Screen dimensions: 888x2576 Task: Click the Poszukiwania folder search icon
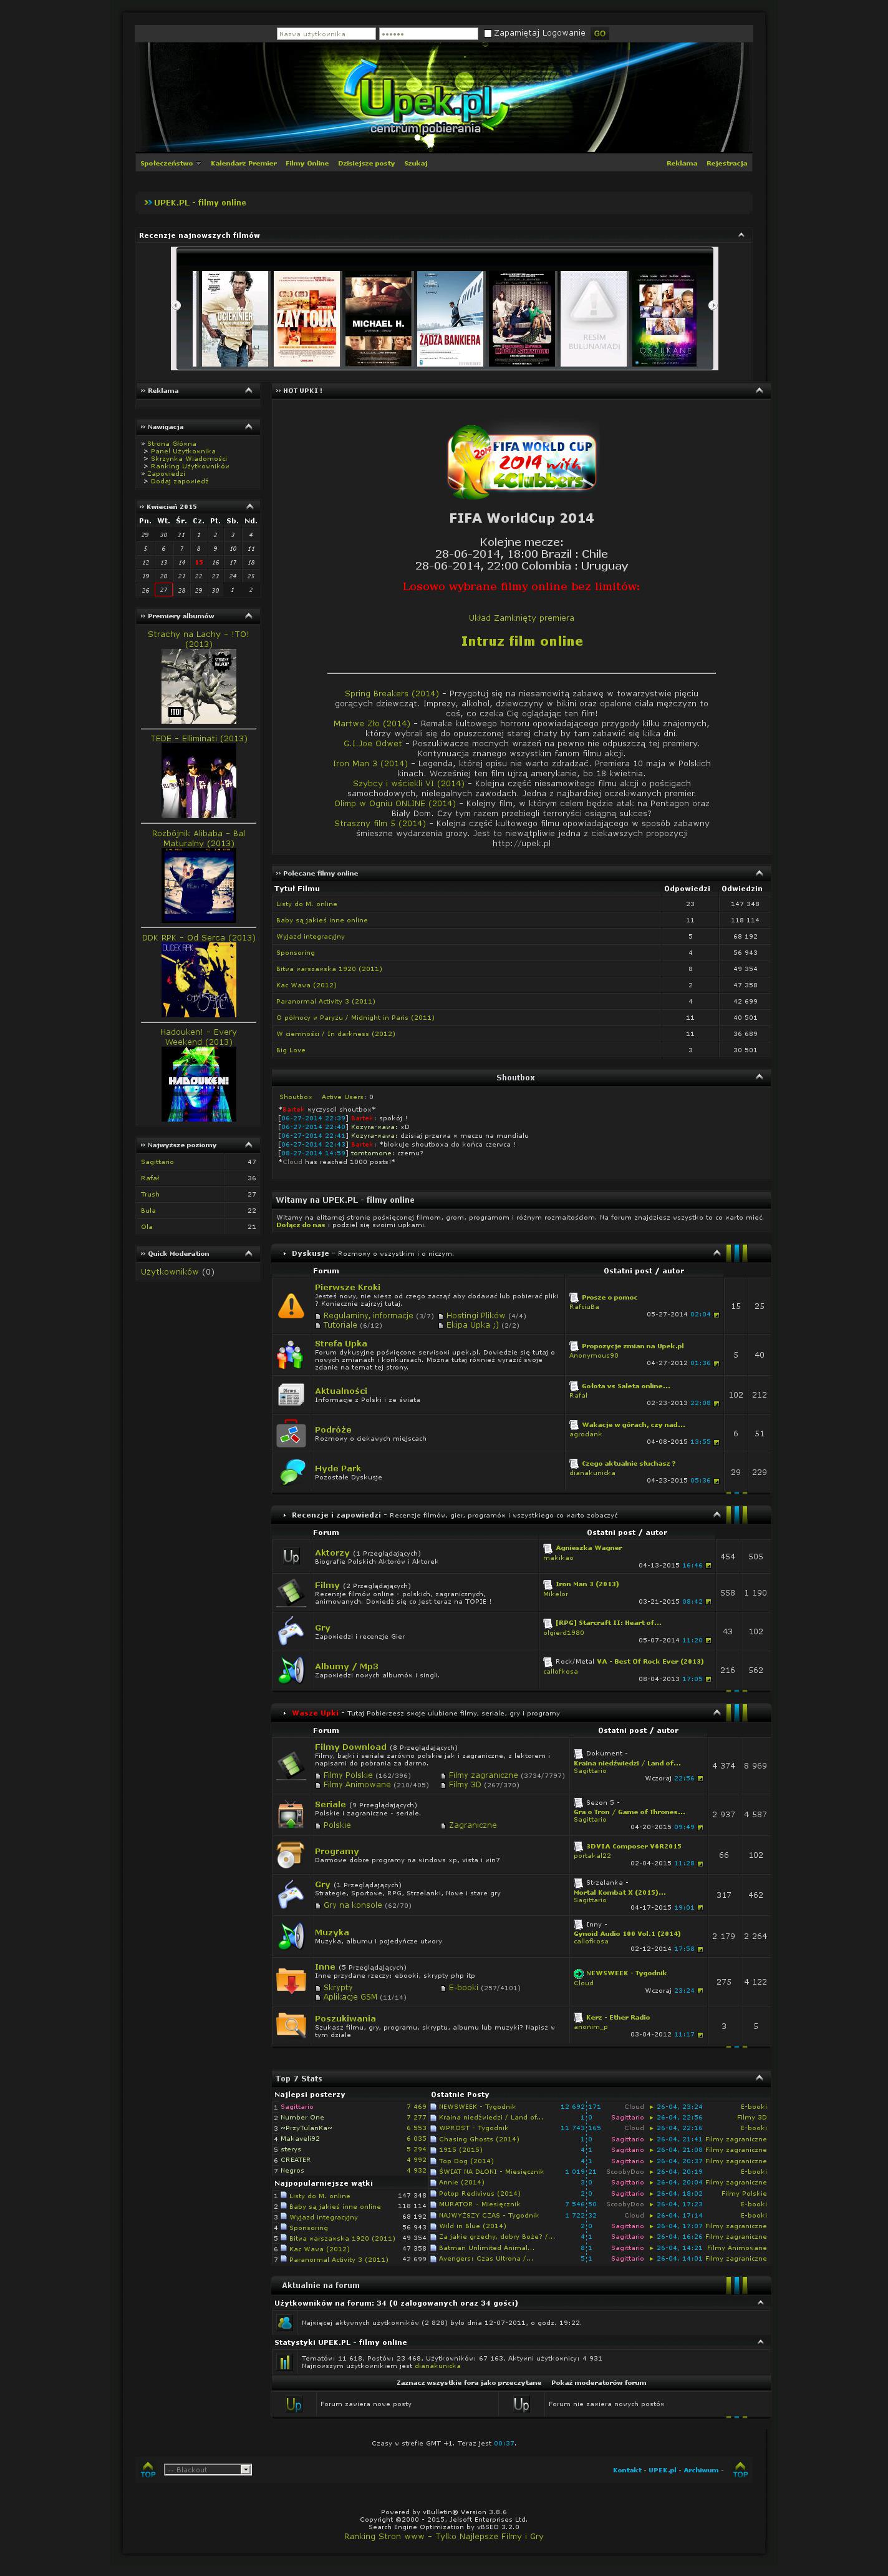point(291,2025)
